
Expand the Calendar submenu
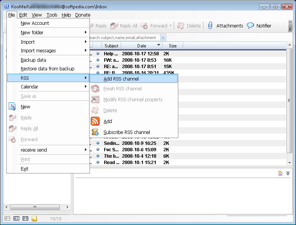(x=86, y=86)
